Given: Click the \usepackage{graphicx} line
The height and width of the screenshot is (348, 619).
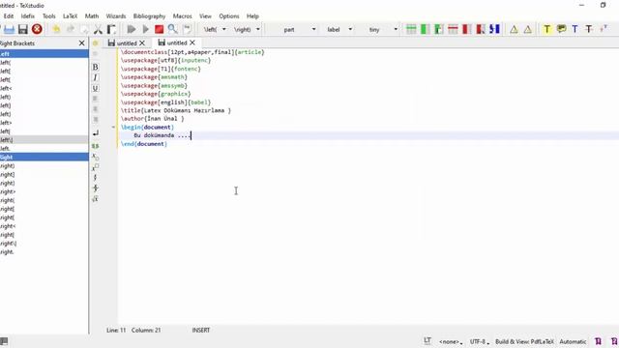Looking at the screenshot, I should [156, 94].
